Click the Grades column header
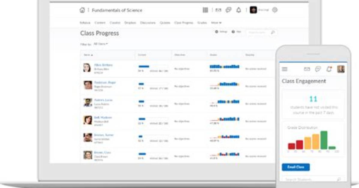 [213, 55]
